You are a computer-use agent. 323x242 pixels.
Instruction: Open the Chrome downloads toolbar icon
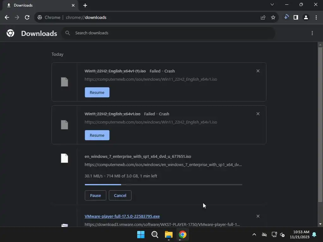pyautogui.click(x=286, y=17)
